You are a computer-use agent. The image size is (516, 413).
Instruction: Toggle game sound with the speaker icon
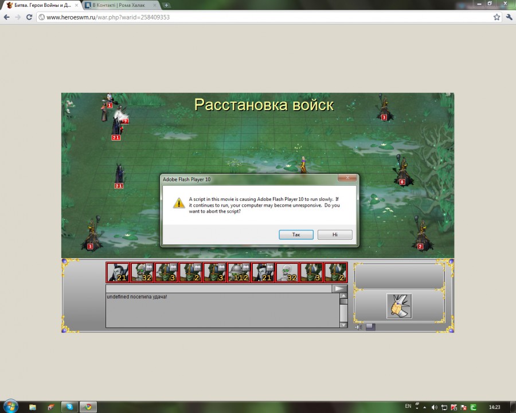click(359, 327)
